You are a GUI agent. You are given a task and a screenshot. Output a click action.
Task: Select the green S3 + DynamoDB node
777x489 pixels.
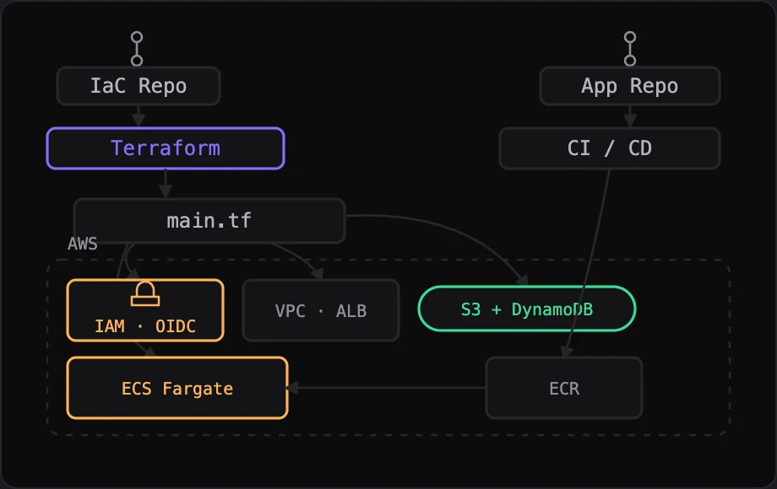[527, 309]
